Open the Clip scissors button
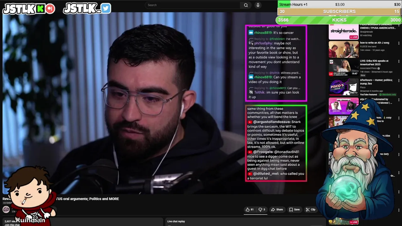Image resolution: width=402 pixels, height=226 pixels. (310, 210)
